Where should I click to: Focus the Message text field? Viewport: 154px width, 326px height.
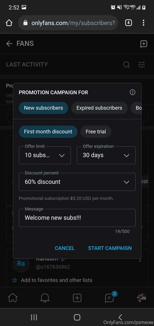point(77,218)
